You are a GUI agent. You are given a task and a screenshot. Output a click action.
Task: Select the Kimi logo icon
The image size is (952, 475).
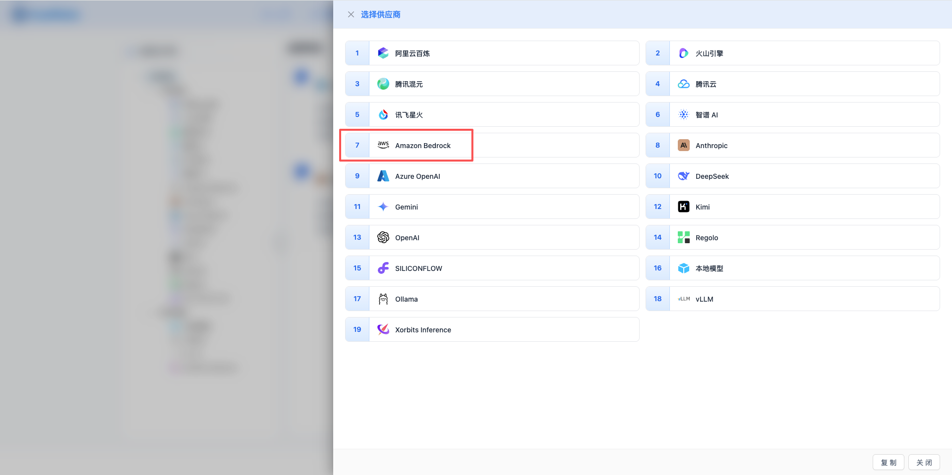[683, 207]
